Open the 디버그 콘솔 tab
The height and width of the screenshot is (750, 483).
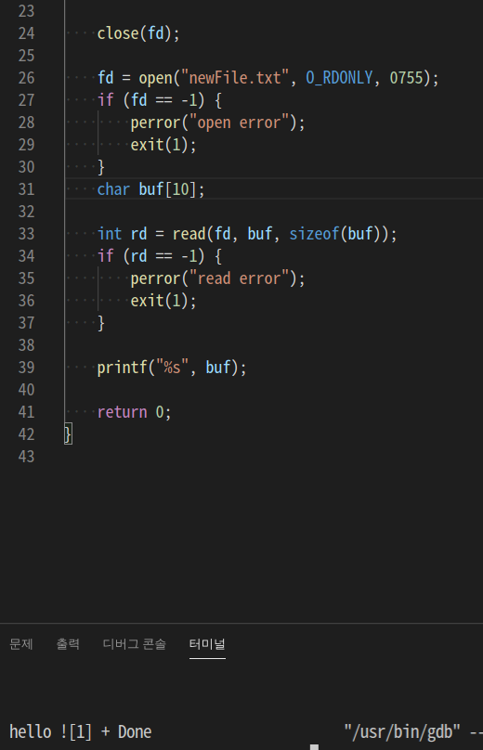(x=135, y=644)
